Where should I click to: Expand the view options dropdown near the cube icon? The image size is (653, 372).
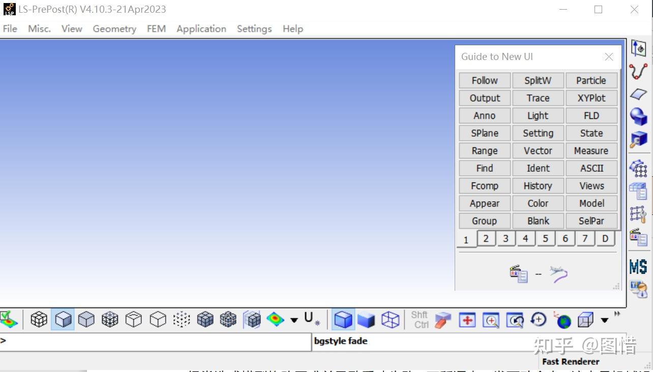click(604, 321)
